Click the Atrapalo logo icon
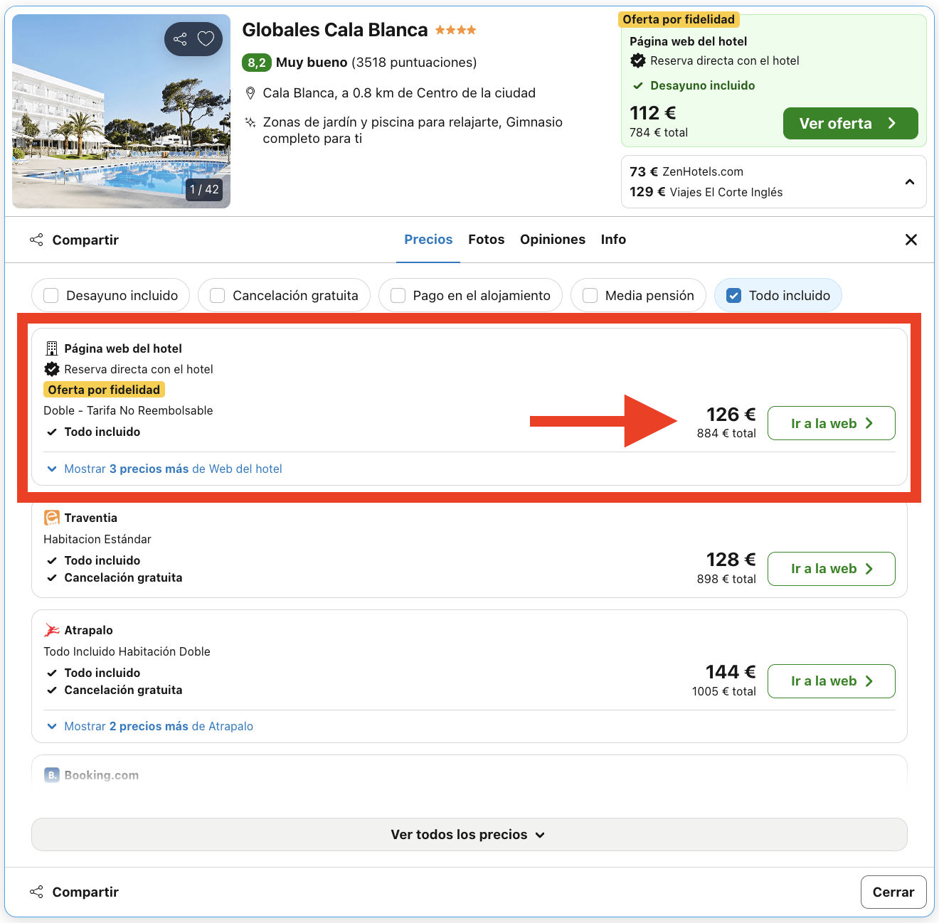The height and width of the screenshot is (923, 939). pos(52,630)
